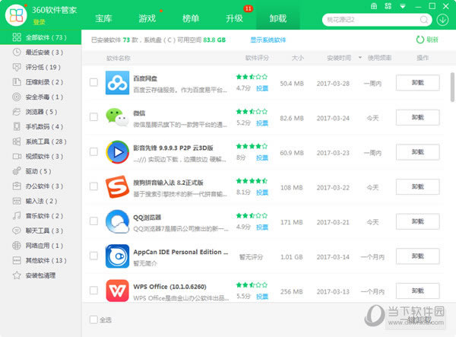Click the 登录 login link

(x=39, y=22)
